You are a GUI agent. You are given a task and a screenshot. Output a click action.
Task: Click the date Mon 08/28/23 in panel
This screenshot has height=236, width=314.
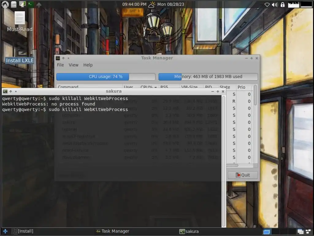(x=170, y=4)
